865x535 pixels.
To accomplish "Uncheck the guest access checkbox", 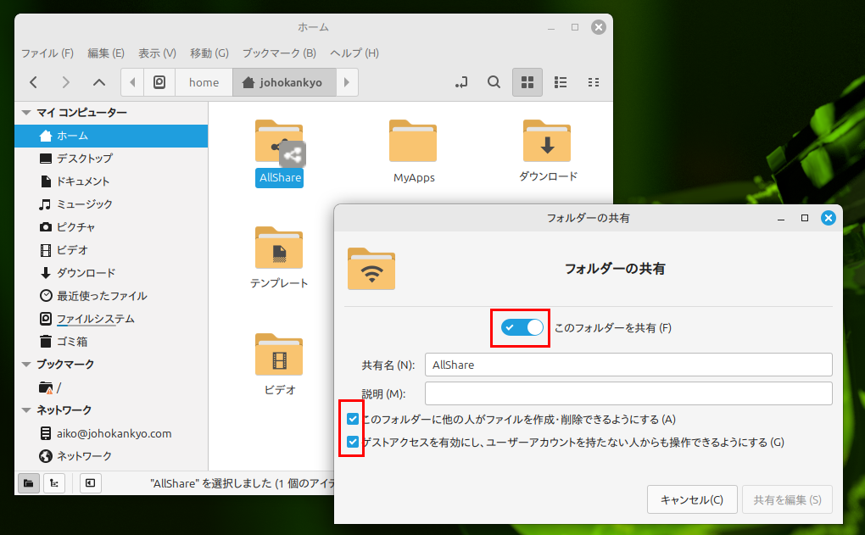I will coord(353,442).
